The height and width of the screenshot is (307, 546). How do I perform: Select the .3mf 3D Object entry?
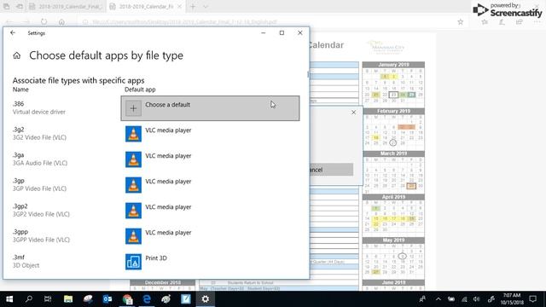coord(26,262)
